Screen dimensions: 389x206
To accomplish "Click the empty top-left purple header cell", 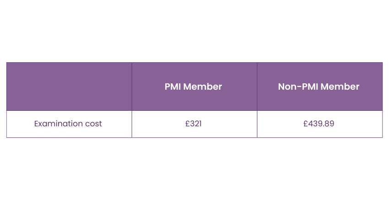I will click(69, 87).
